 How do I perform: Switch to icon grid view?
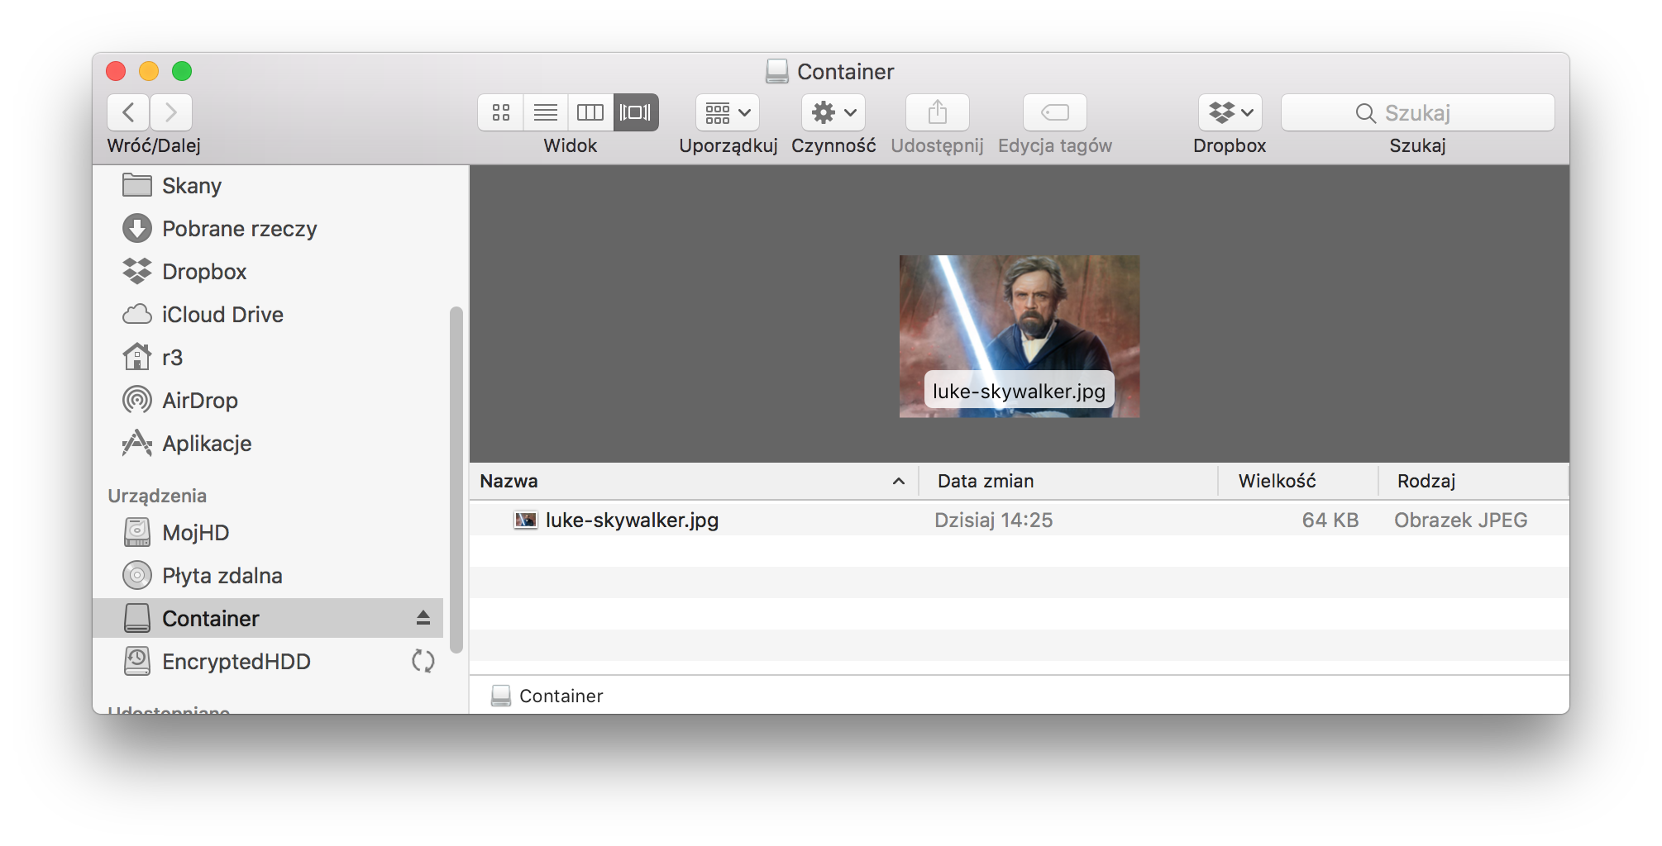coord(500,112)
